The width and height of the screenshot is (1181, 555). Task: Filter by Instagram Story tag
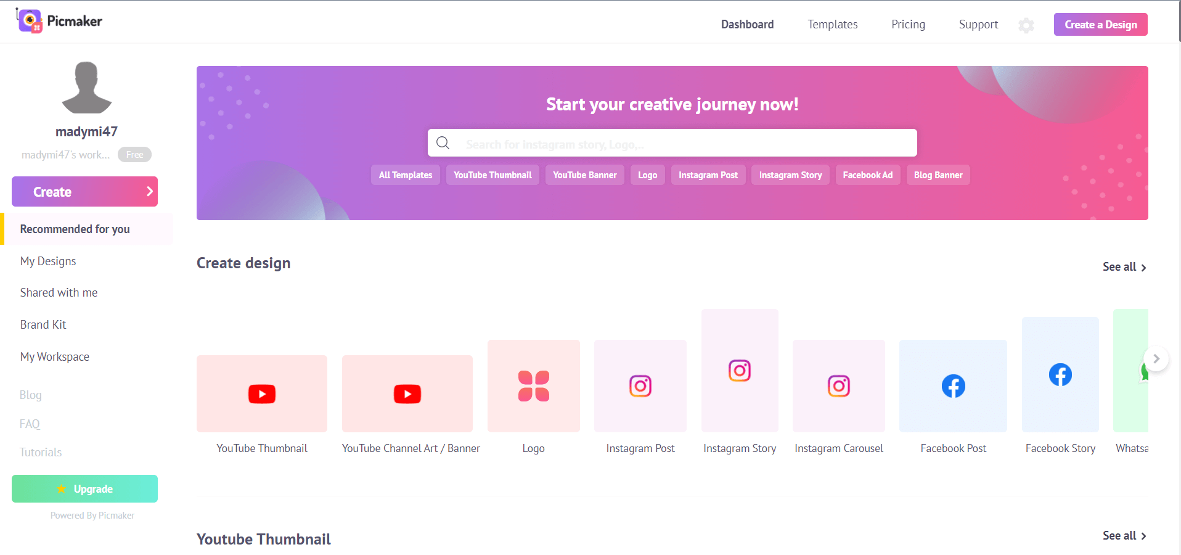point(790,175)
